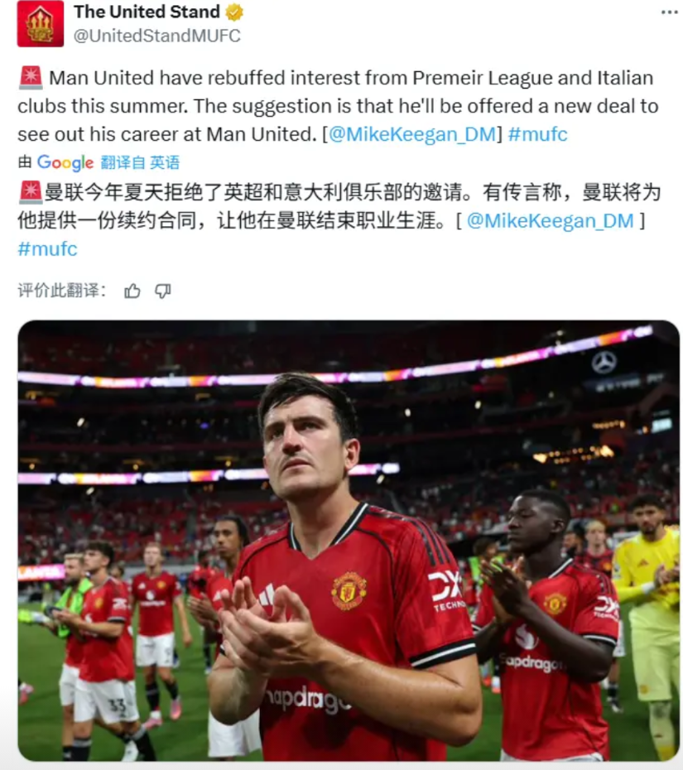Open @MikeKeegan_DM mention in English text
Image resolution: width=683 pixels, height=770 pixels.
point(412,135)
